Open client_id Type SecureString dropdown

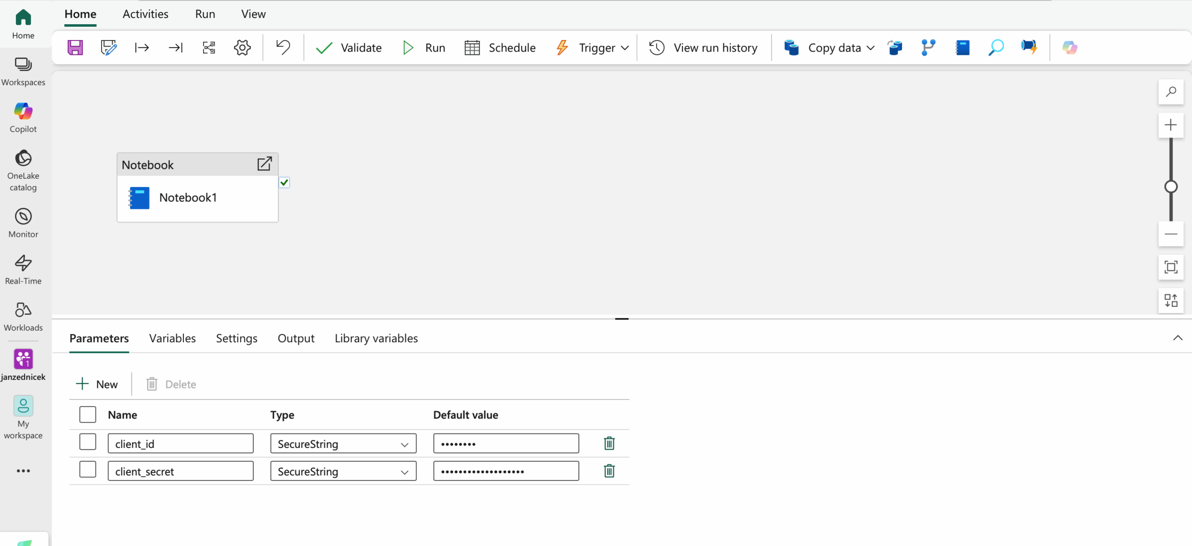click(x=343, y=444)
